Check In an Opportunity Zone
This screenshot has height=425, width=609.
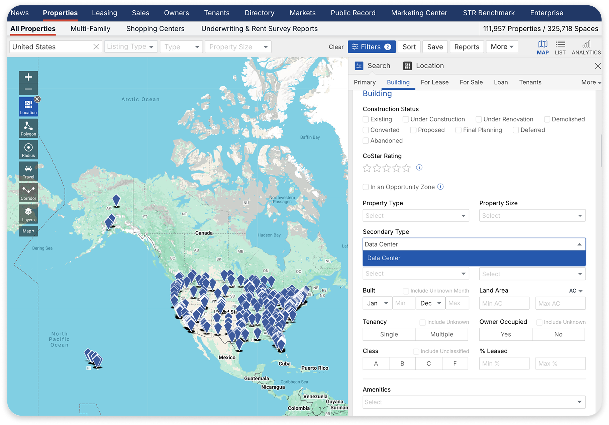[x=366, y=187]
